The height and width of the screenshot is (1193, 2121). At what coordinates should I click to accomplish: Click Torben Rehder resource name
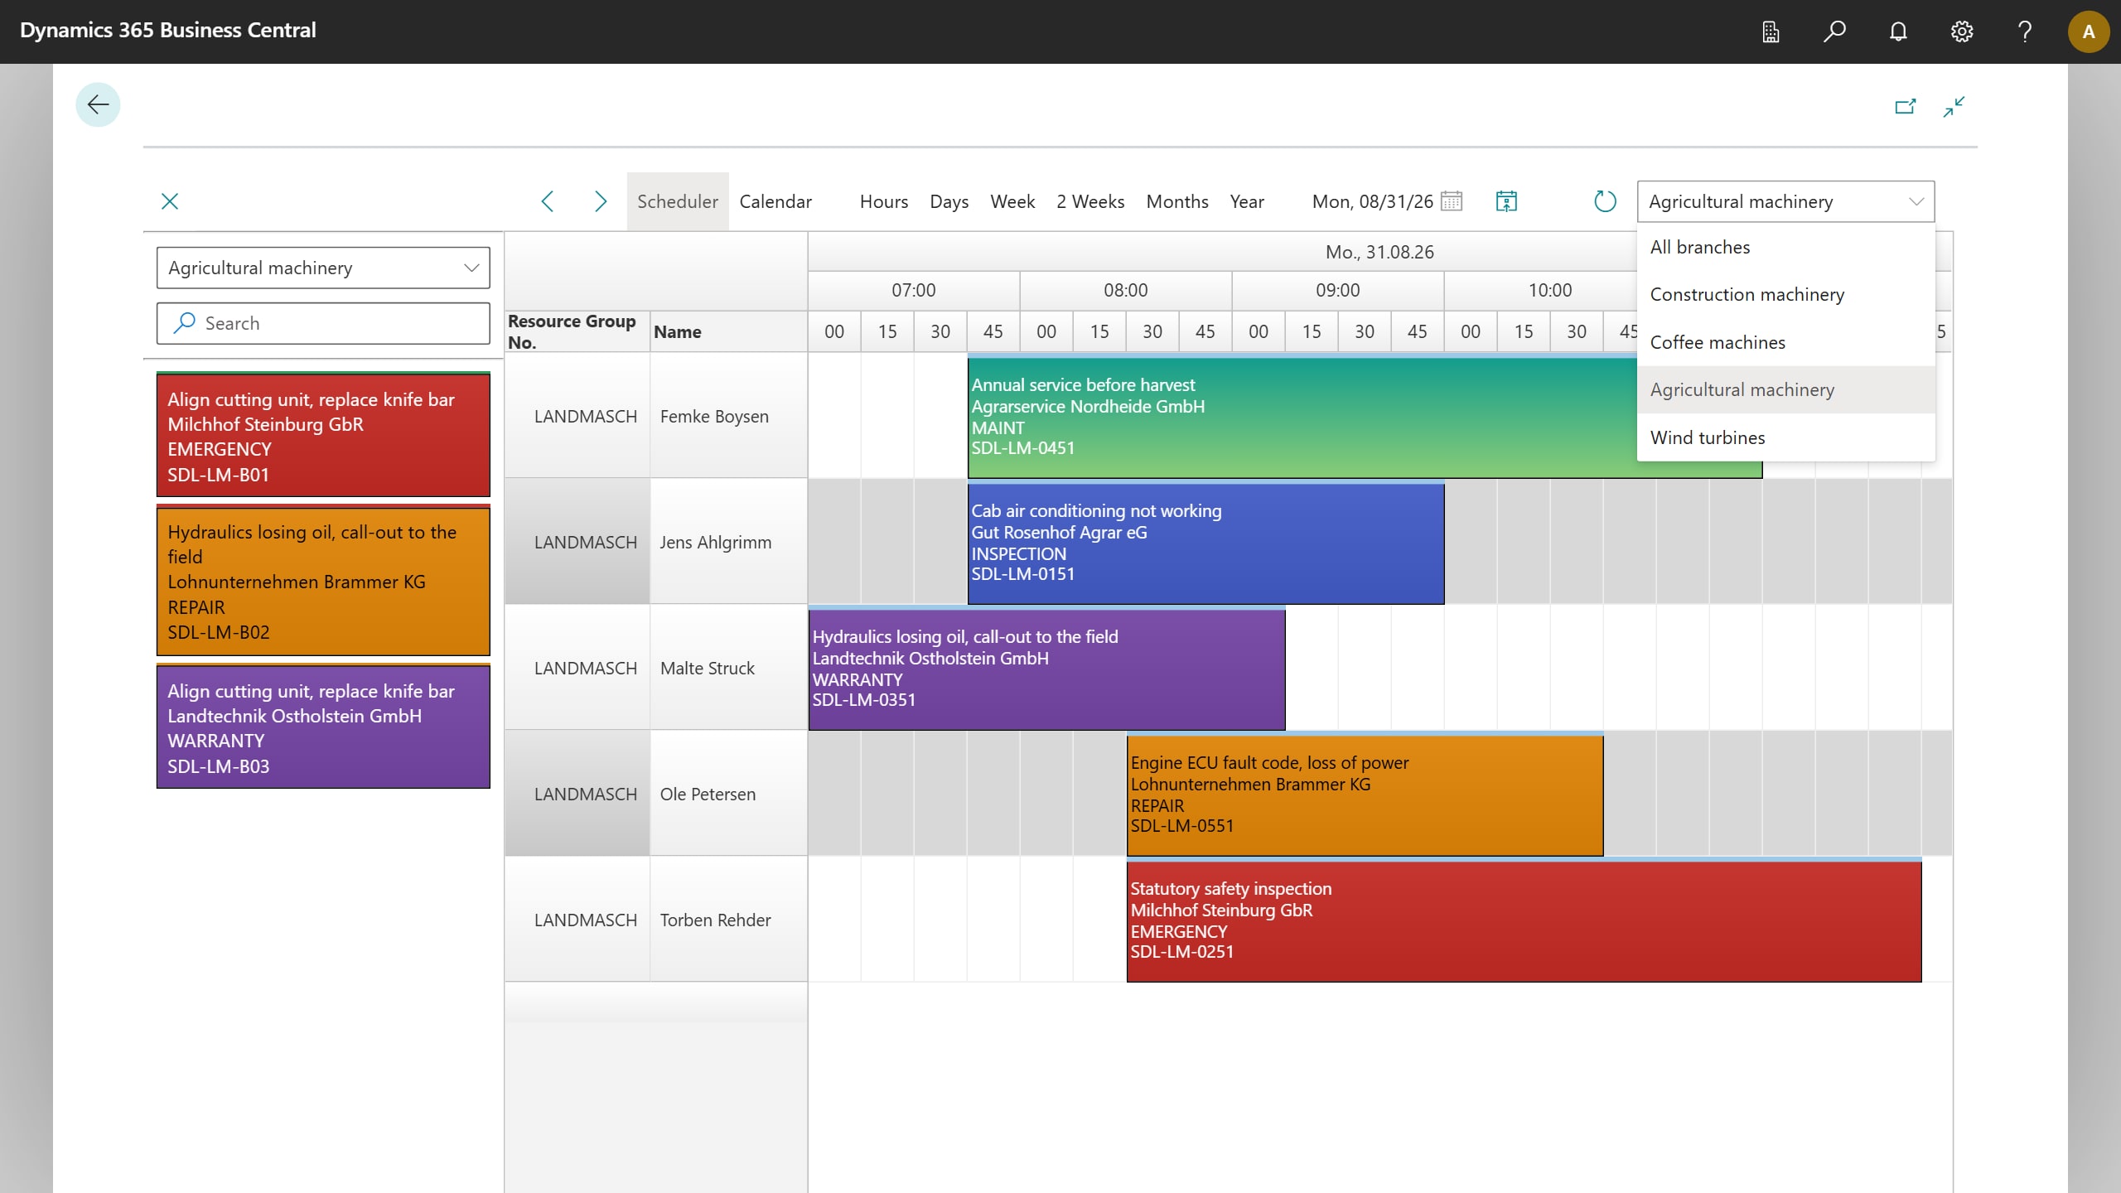[x=716, y=920]
